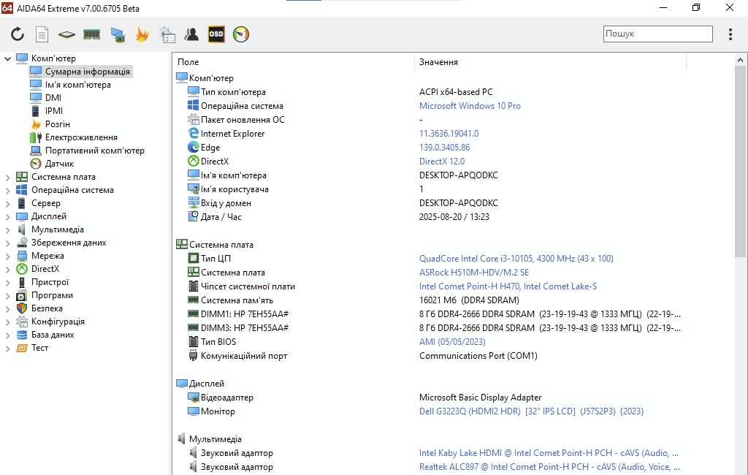Viewport: 748px width, 475px height.
Task: Click the benchmark gauge toolbar icon
Action: 241,34
